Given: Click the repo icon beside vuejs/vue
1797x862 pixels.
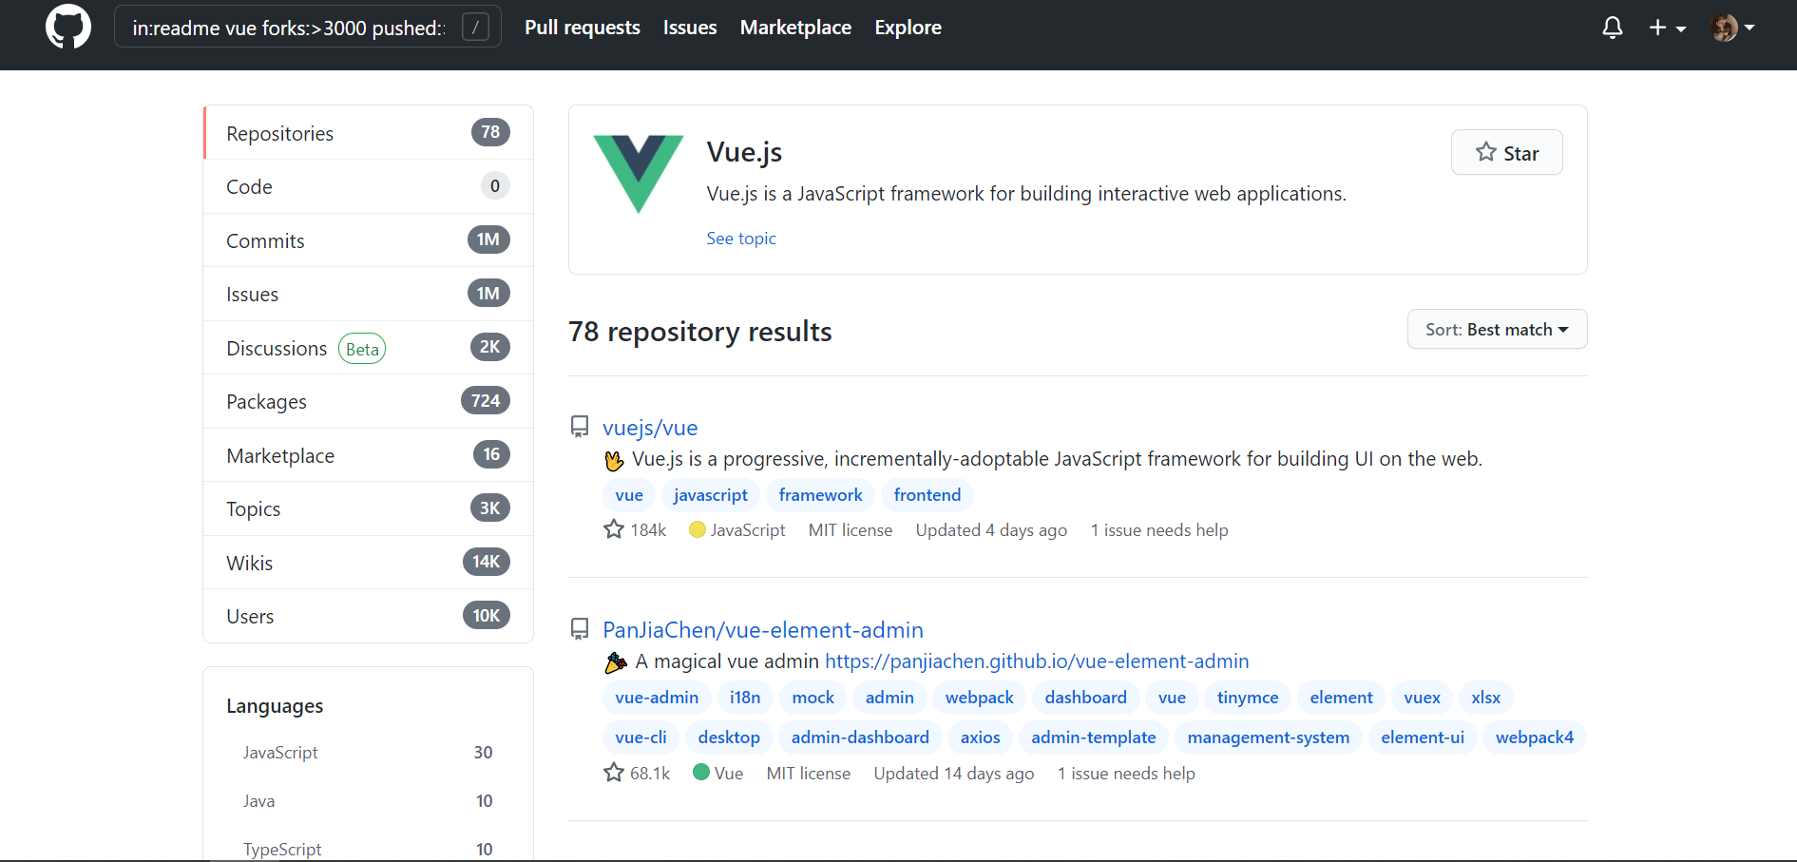Looking at the screenshot, I should pos(580,427).
